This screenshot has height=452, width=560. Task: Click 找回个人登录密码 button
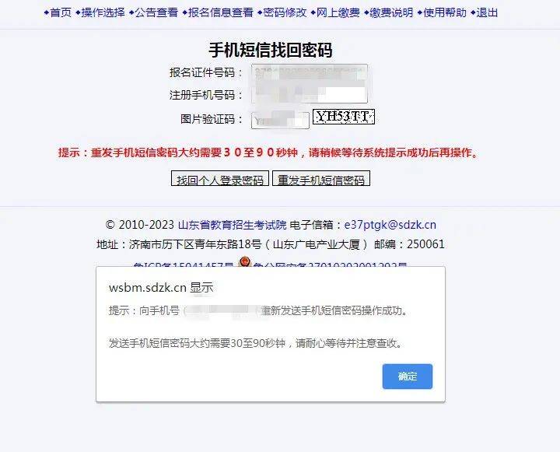[x=220, y=178]
